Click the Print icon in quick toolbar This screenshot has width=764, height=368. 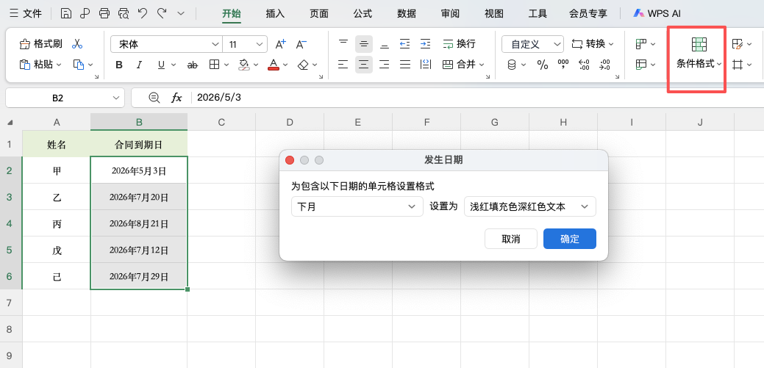click(x=104, y=14)
